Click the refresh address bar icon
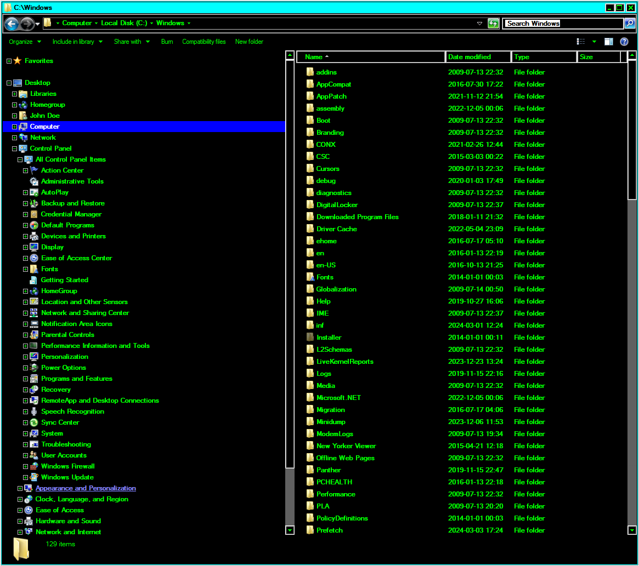The width and height of the screenshot is (639, 566). (493, 24)
